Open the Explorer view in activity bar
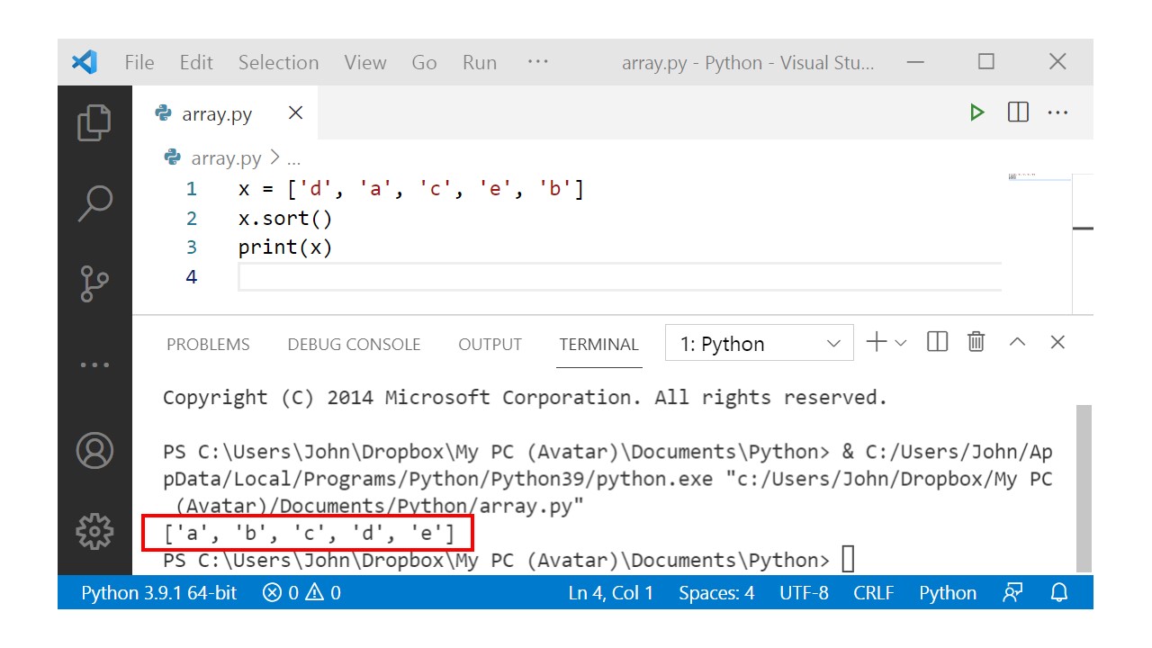The image size is (1152, 648). (94, 123)
